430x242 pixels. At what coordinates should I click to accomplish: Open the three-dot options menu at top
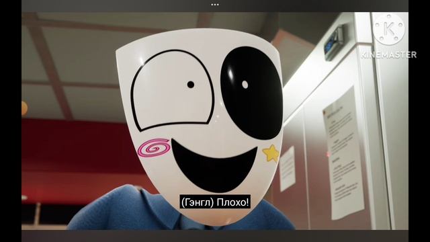pyautogui.click(x=215, y=5)
